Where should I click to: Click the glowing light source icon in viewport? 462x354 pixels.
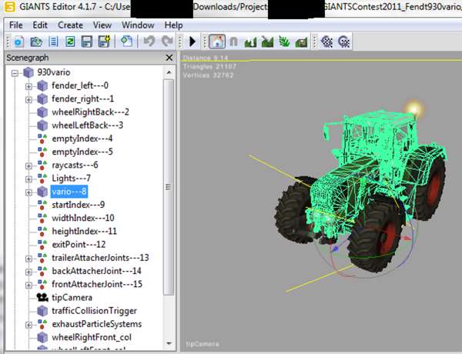(414, 109)
